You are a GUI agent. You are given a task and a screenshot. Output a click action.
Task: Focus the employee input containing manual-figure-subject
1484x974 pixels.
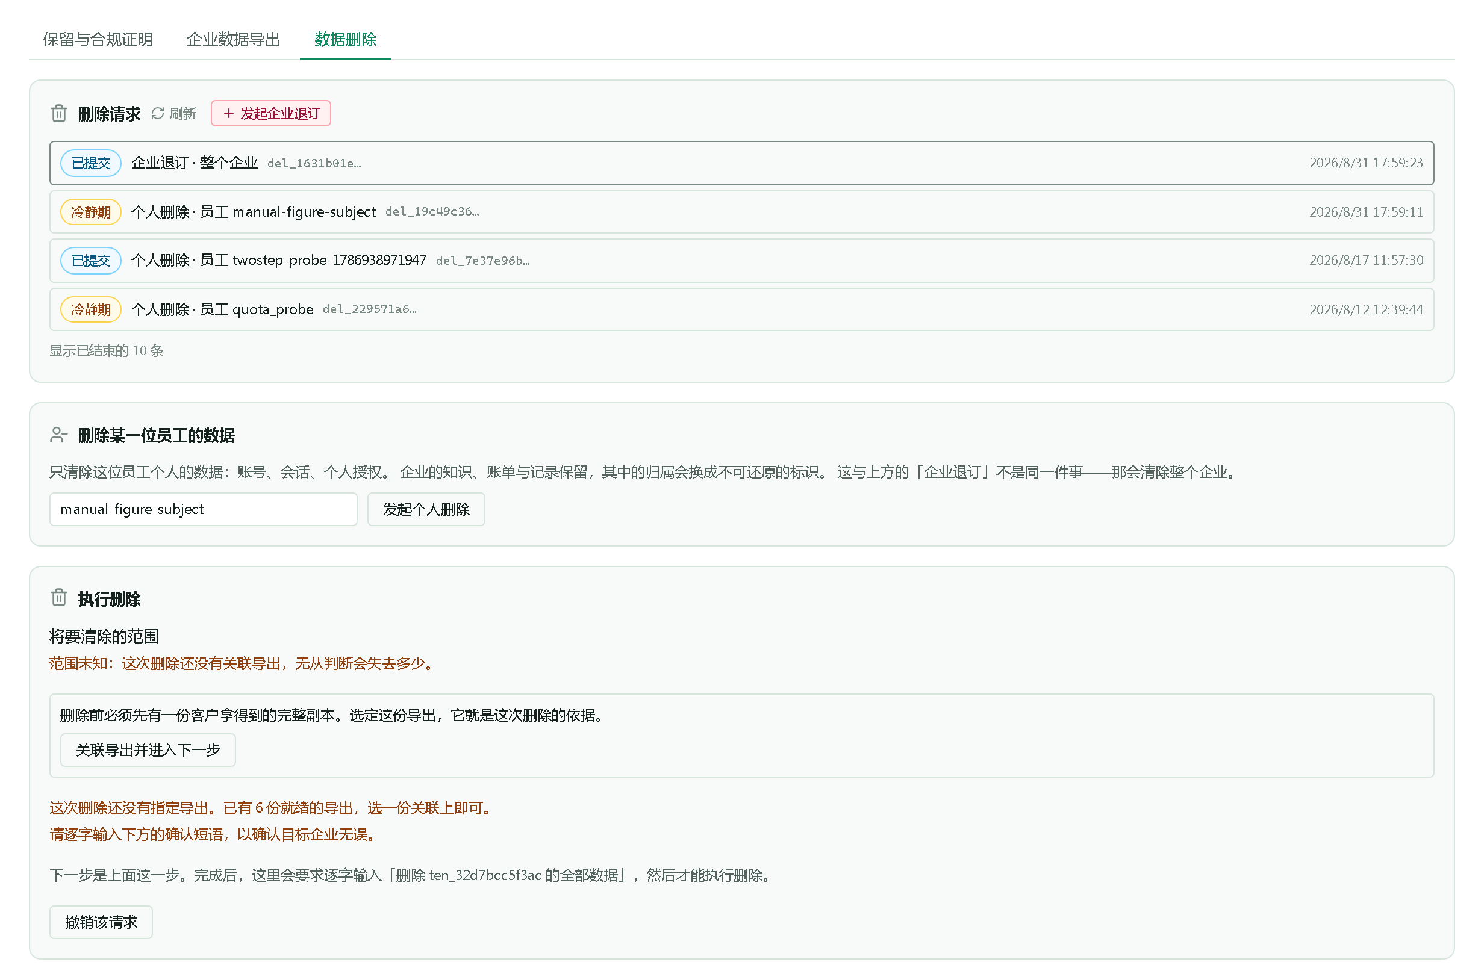click(204, 510)
